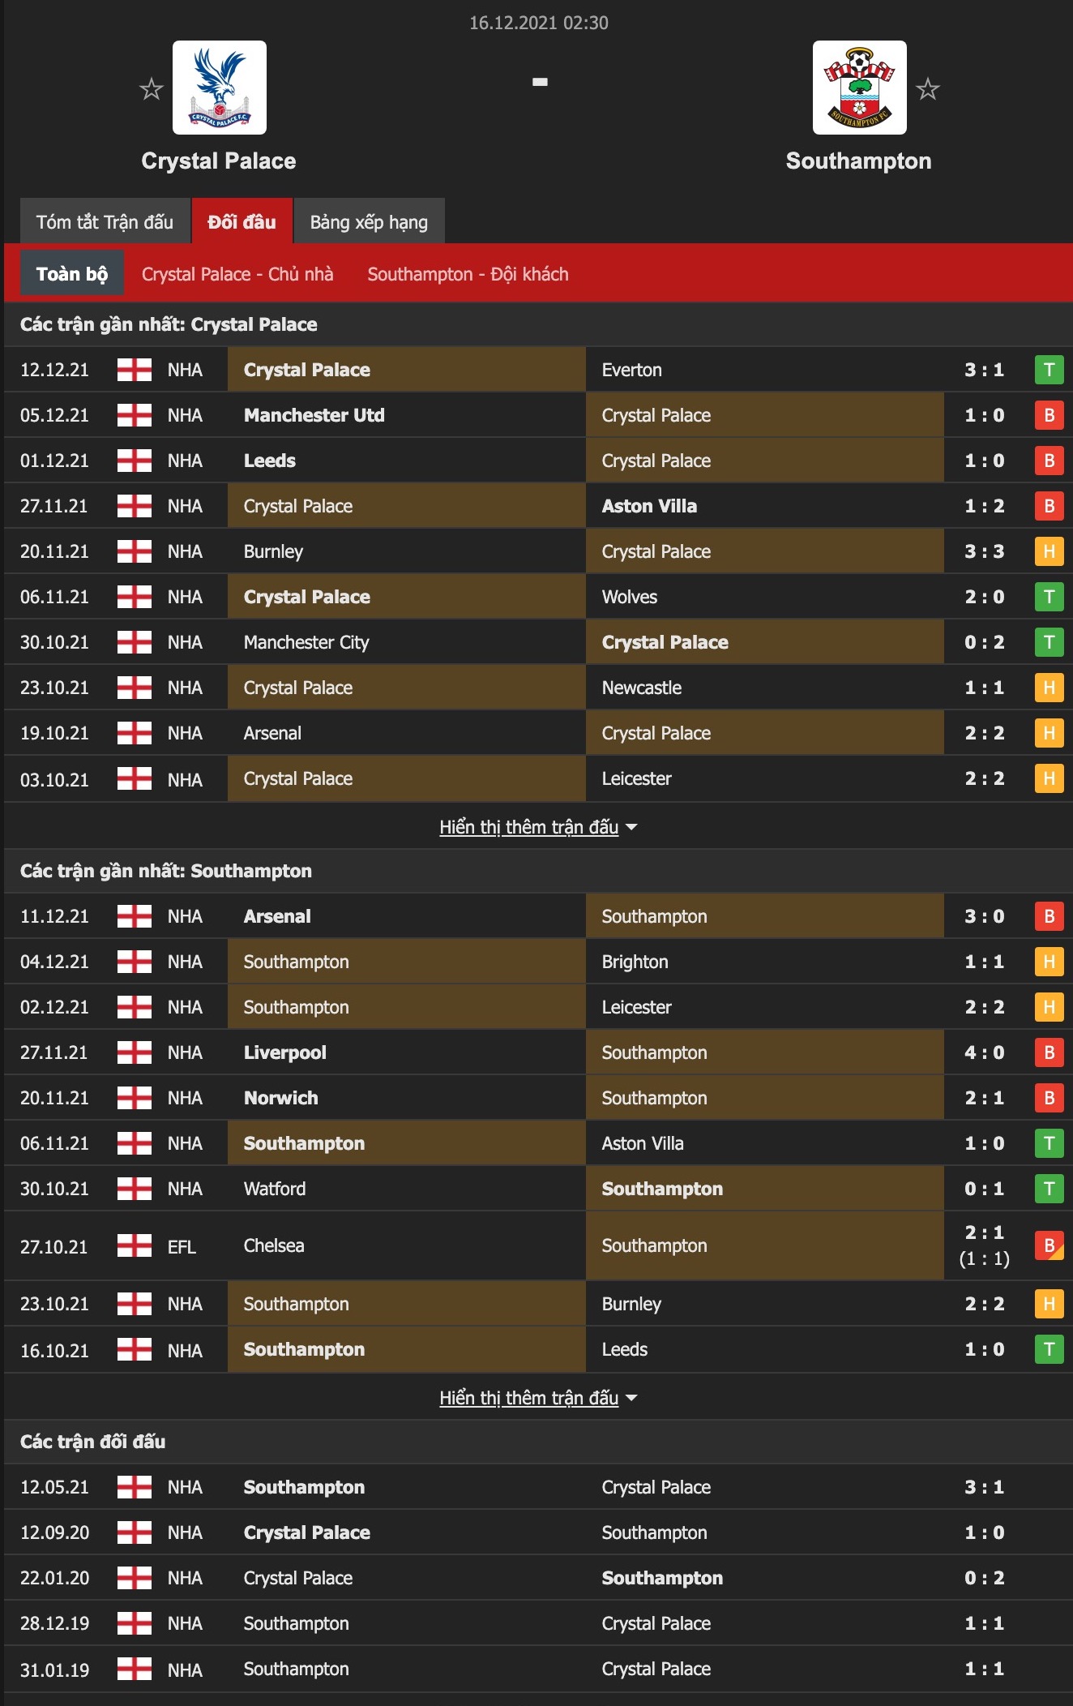The width and height of the screenshot is (1073, 1706).
Task: Filter by Crystal Palace - Chủ nhà
Action: point(237,274)
